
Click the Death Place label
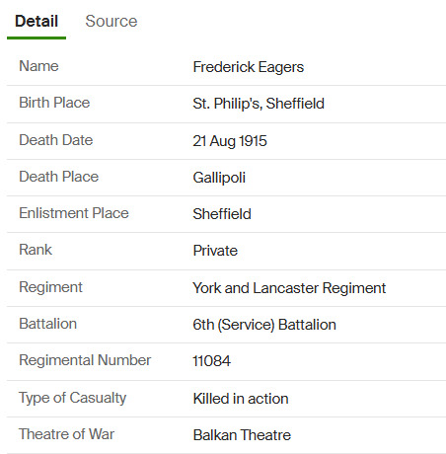58,177
